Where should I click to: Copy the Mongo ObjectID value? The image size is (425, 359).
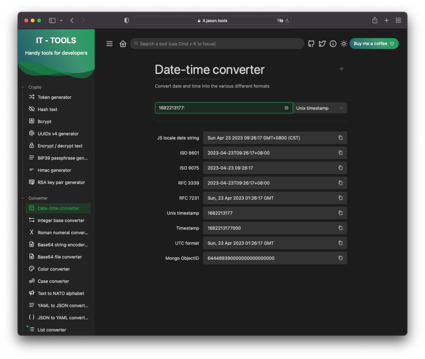(x=340, y=258)
